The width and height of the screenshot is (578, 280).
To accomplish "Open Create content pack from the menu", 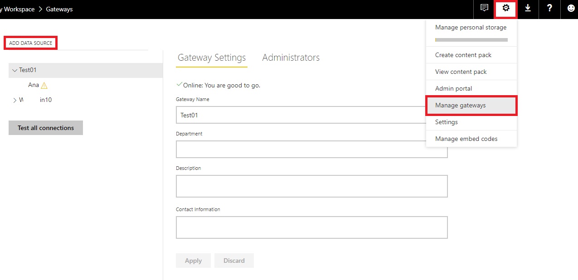I will click(463, 55).
